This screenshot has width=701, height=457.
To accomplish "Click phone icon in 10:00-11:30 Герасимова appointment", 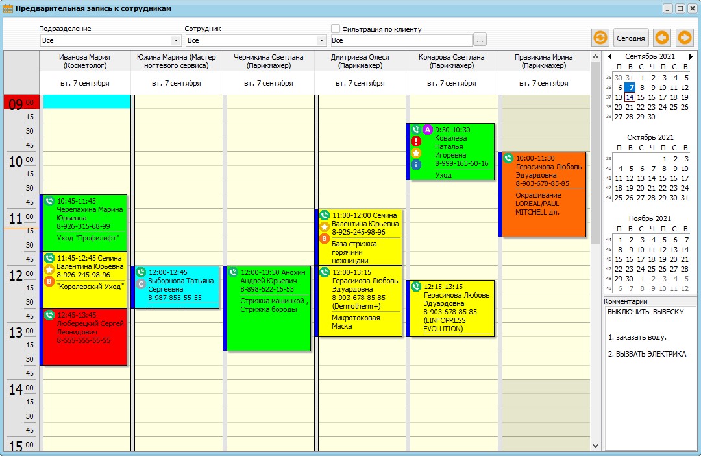I will click(508, 158).
